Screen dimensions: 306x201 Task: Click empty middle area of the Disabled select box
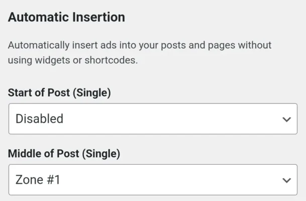166,119
